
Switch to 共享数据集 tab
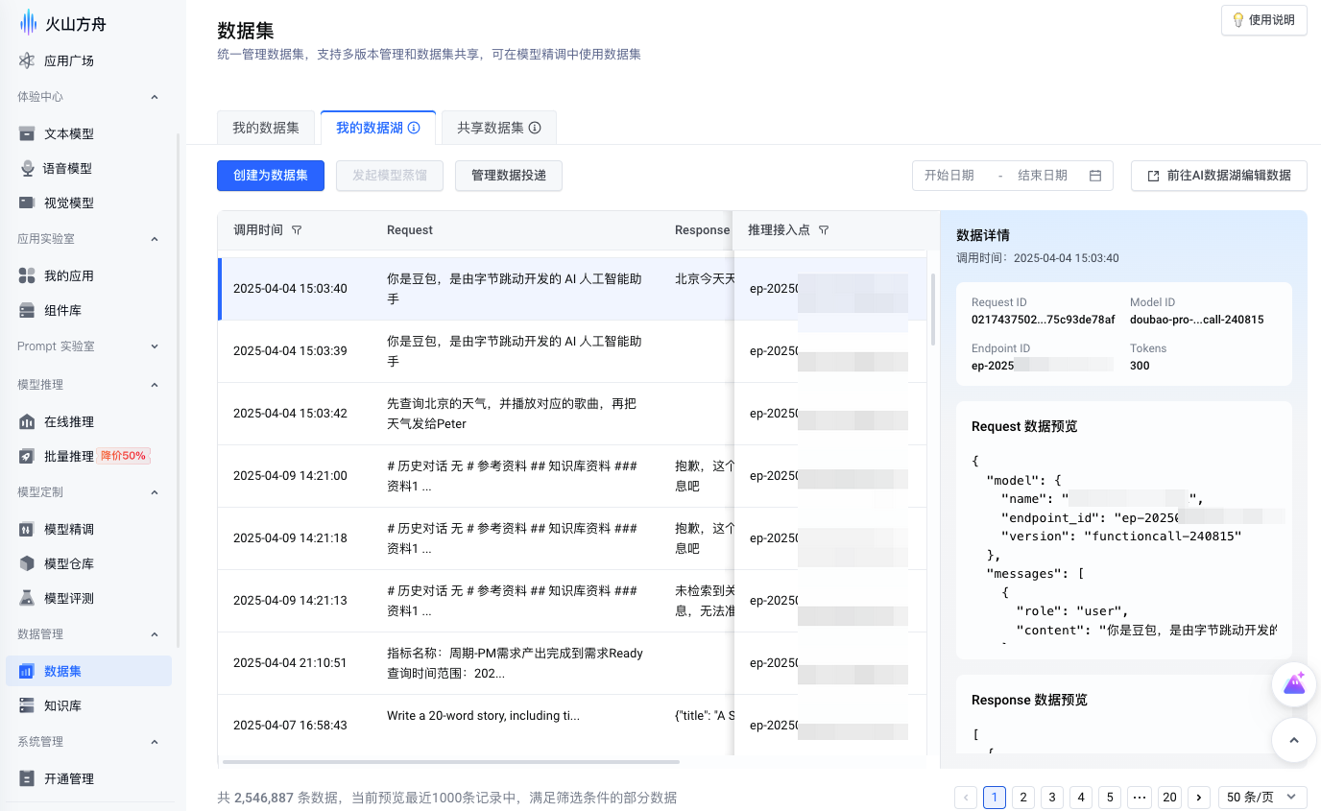498,128
